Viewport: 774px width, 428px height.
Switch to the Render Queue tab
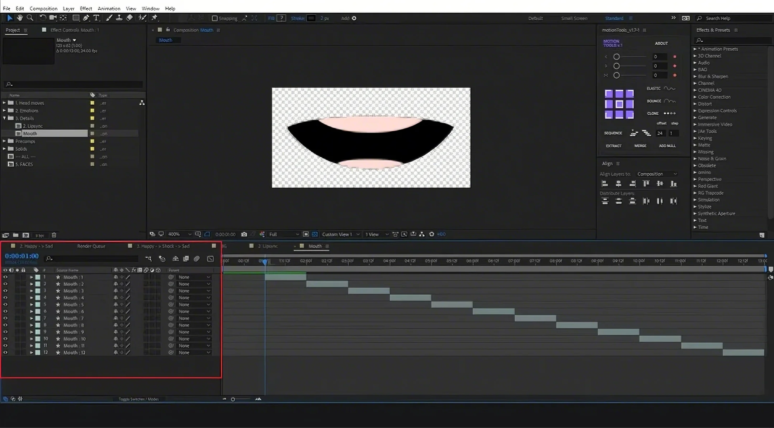(91, 246)
